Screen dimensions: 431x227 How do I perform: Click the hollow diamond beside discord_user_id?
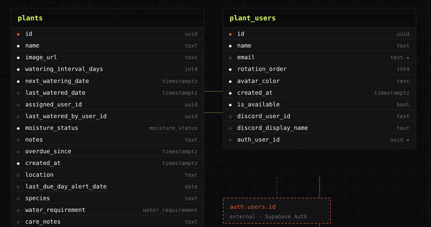coord(230,116)
